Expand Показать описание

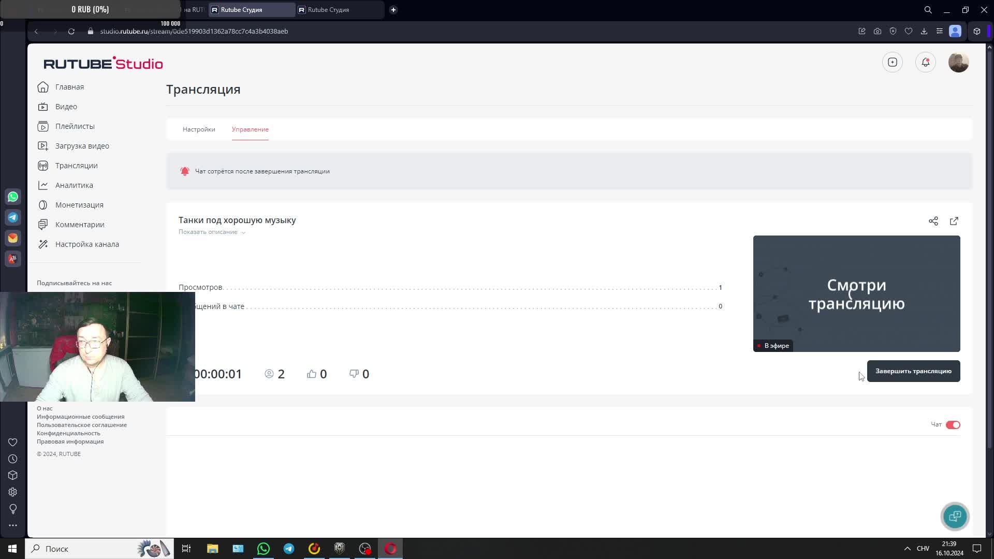pos(212,232)
